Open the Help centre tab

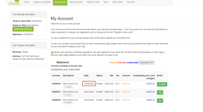tap(118, 2)
